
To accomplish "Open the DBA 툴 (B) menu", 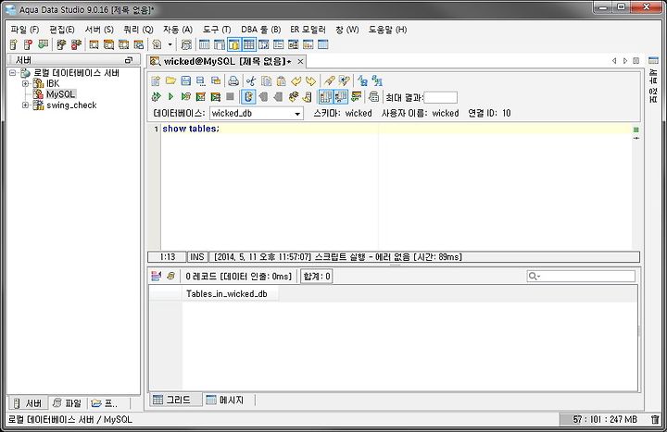I will pyautogui.click(x=260, y=30).
